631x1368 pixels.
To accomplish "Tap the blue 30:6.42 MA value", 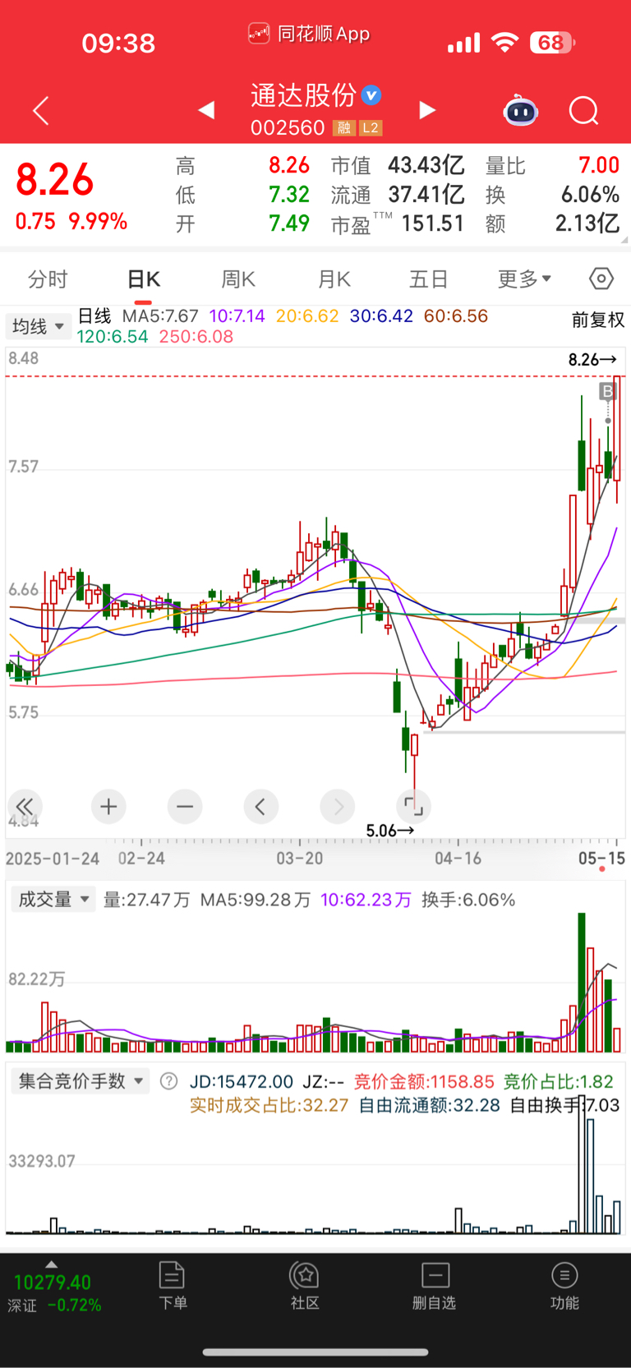I will (x=381, y=316).
